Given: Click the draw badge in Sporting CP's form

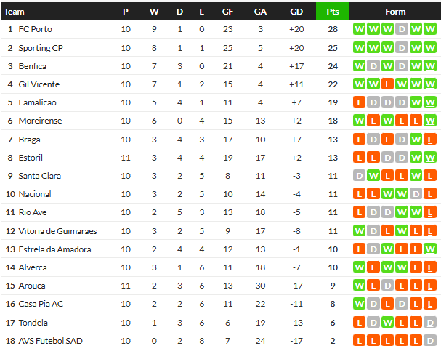Looking at the screenshot, I should tap(402, 48).
